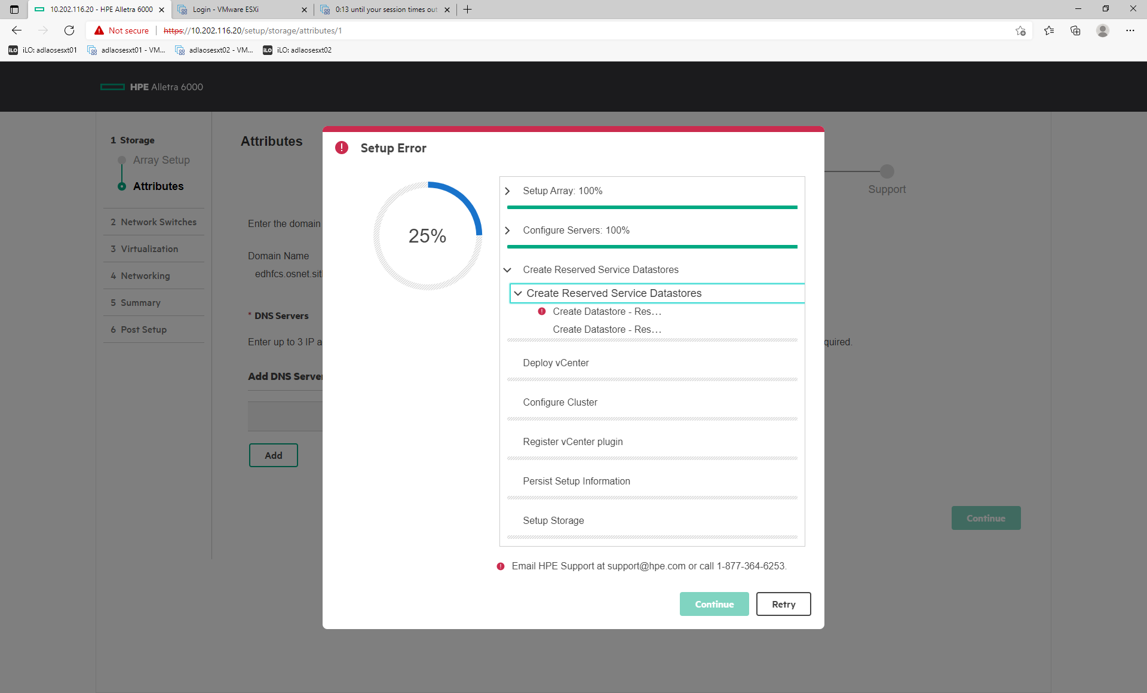Viewport: 1147px width, 693px height.
Task: Click the DNS server input box
Action: [x=286, y=416]
